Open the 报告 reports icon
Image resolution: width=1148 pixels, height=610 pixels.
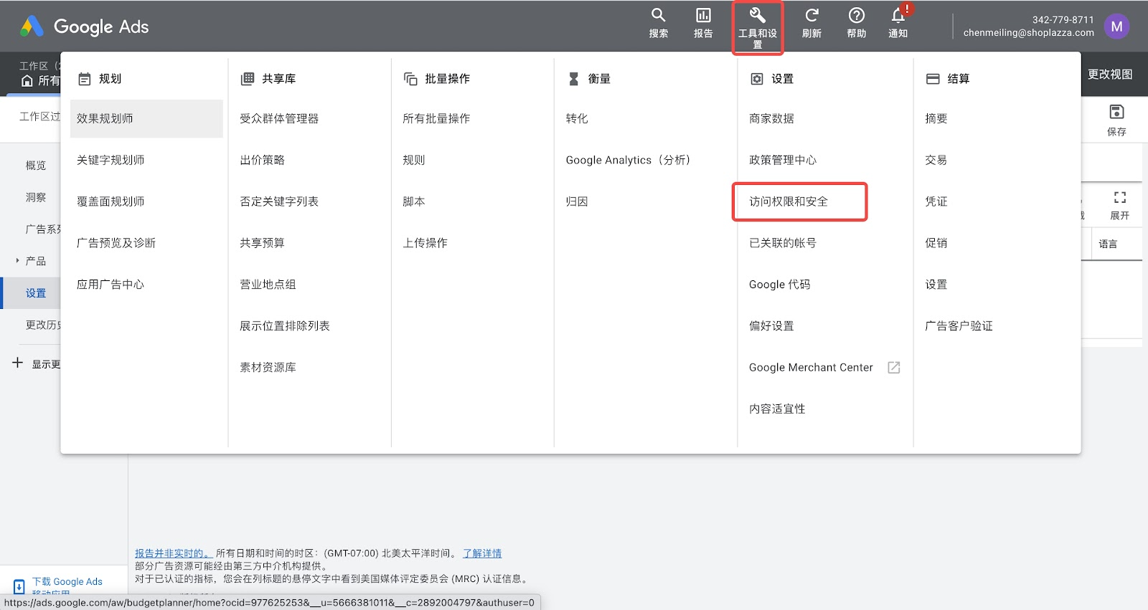(x=703, y=15)
